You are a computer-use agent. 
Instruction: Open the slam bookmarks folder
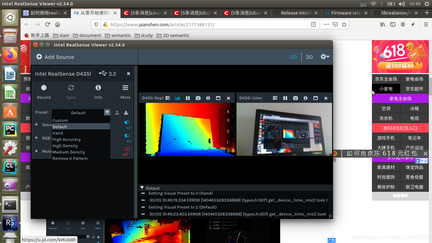tap(61, 35)
